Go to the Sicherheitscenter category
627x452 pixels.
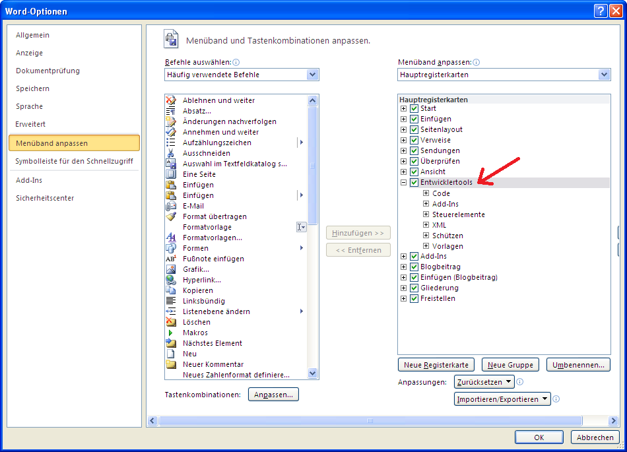[45, 198]
